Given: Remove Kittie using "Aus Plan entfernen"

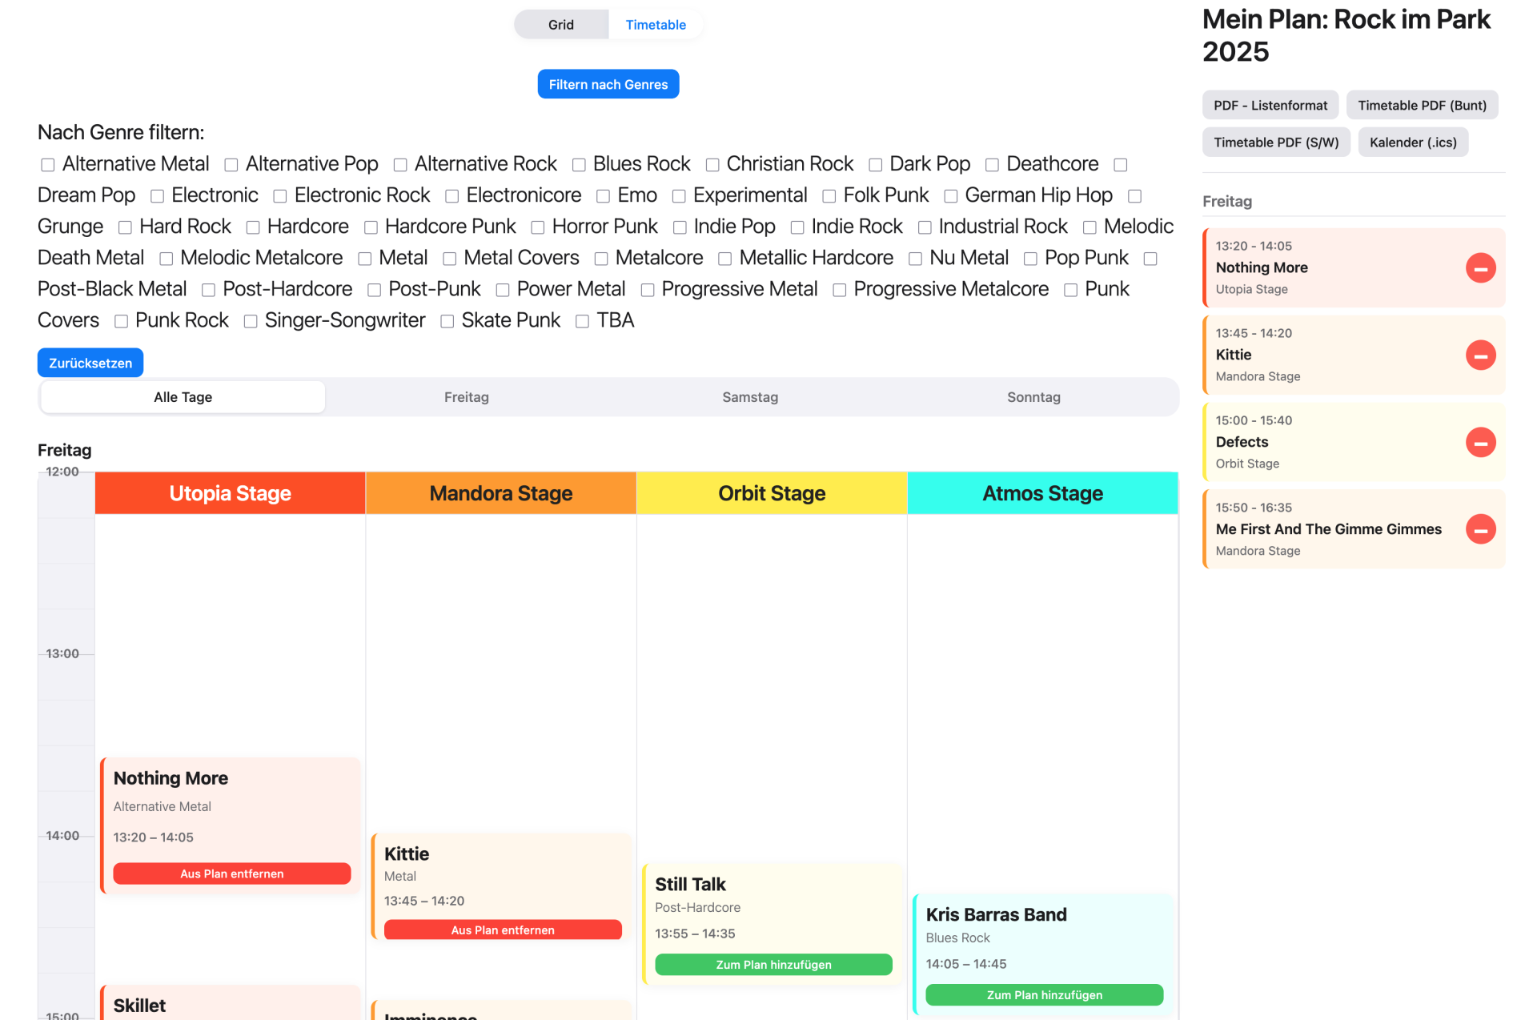Looking at the screenshot, I should point(503,930).
